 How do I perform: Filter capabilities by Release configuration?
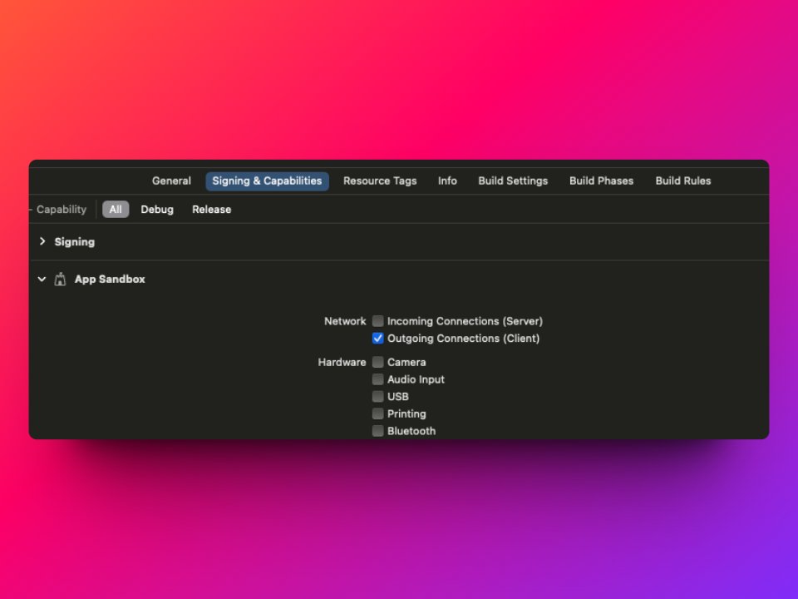pos(211,210)
